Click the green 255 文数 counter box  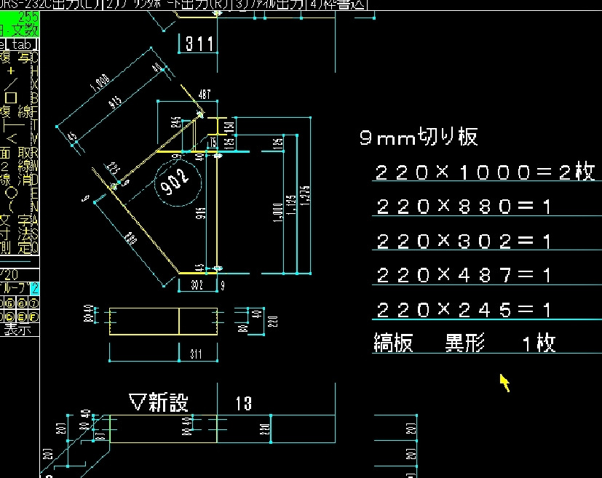[19, 24]
